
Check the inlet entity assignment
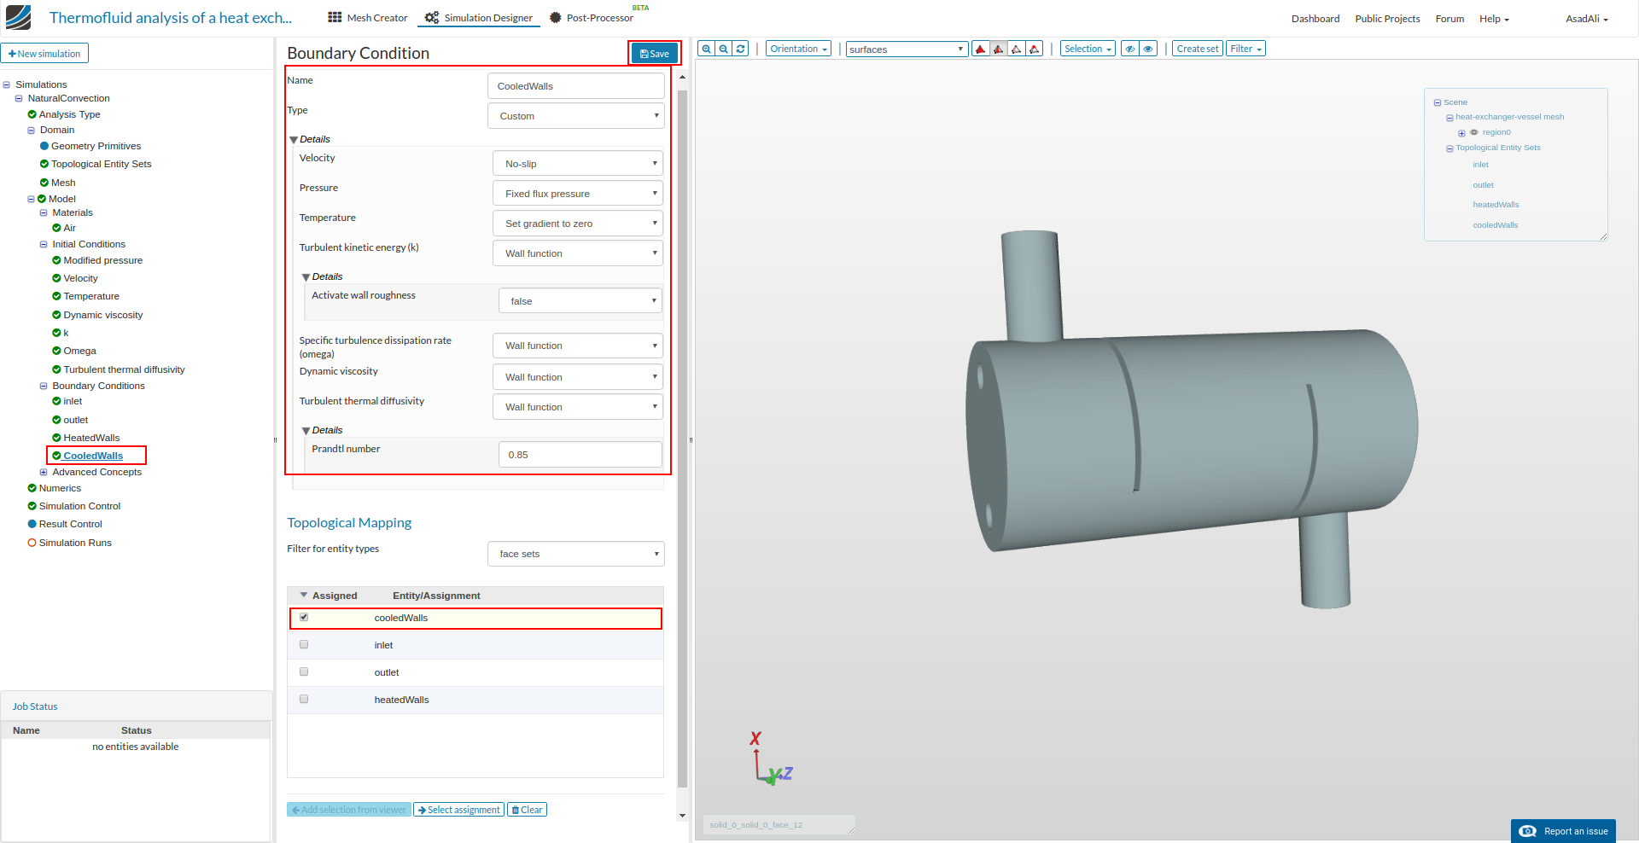point(304,644)
